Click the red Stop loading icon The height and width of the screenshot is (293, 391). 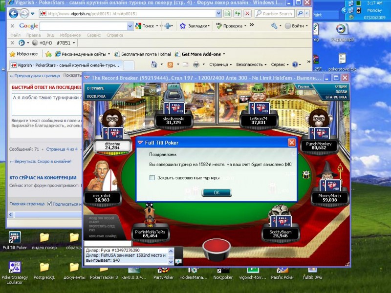tap(247, 14)
